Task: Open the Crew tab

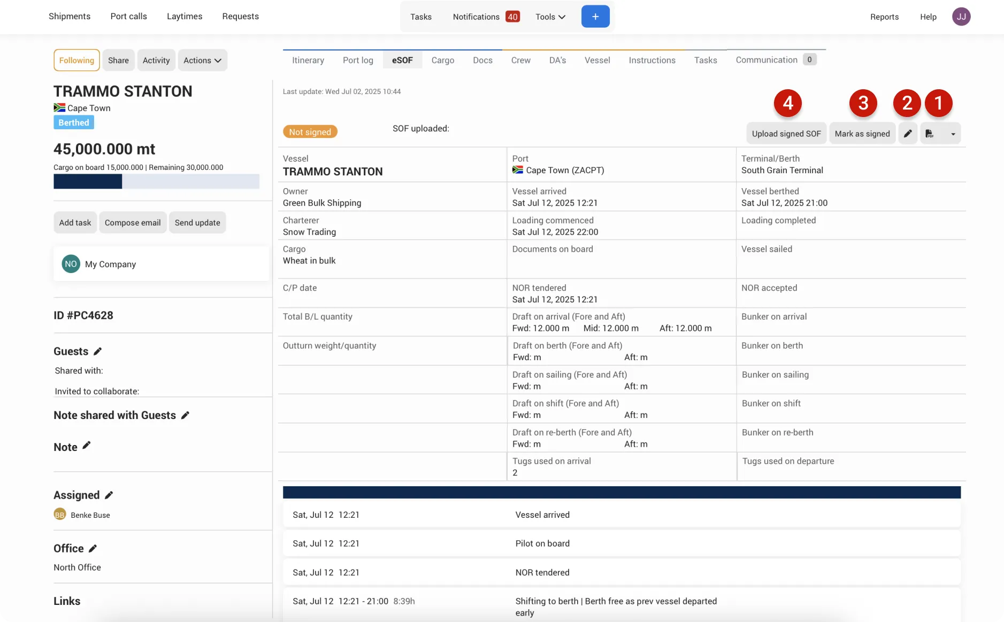Action: tap(520, 60)
